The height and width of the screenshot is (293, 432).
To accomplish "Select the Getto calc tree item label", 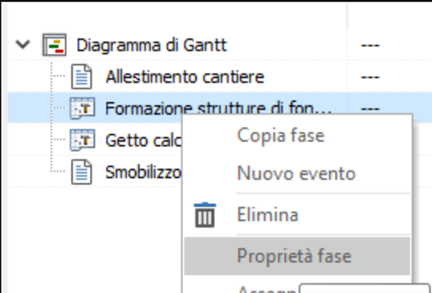I will point(143,140).
